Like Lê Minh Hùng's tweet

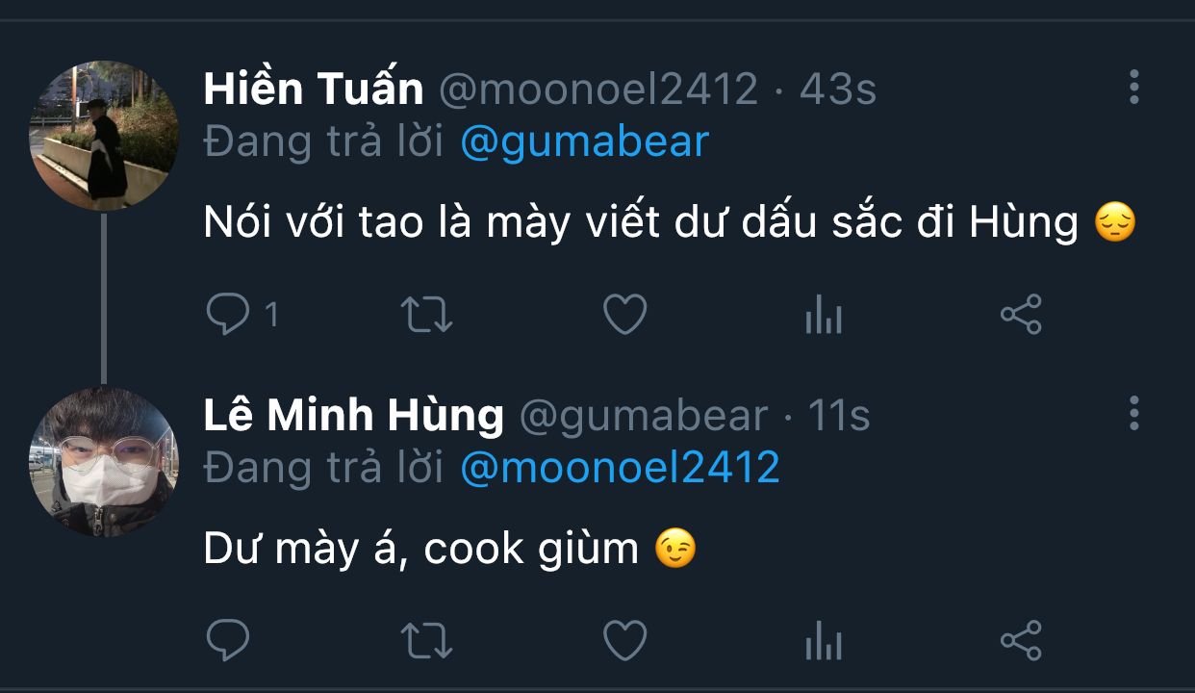tap(624, 640)
